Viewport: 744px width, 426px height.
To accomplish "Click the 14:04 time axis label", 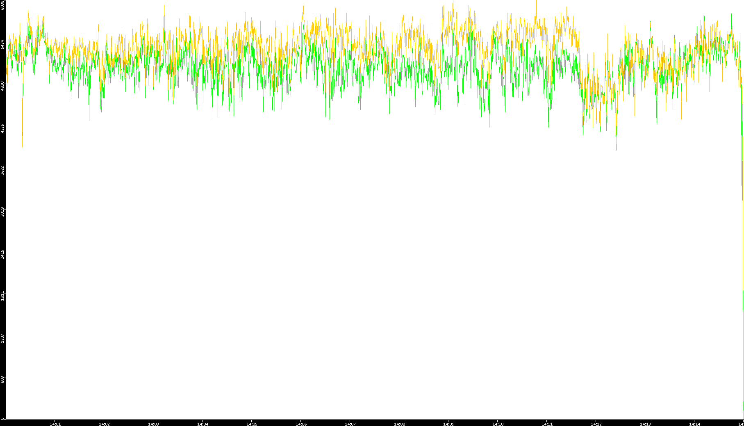I will pyautogui.click(x=202, y=424).
